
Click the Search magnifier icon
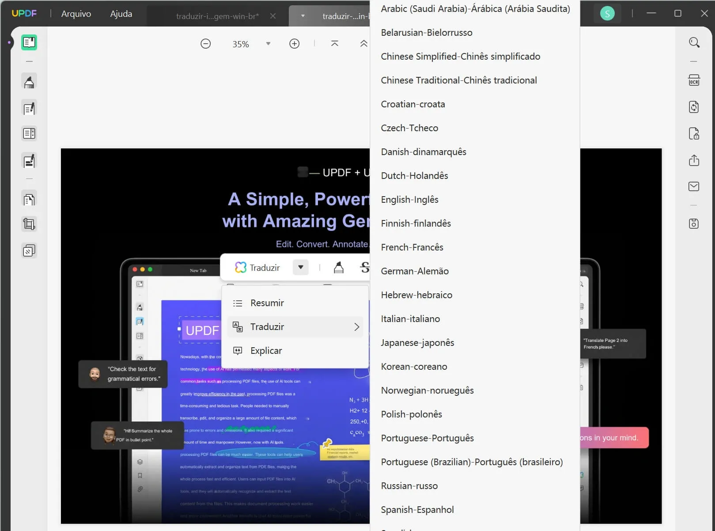point(694,42)
